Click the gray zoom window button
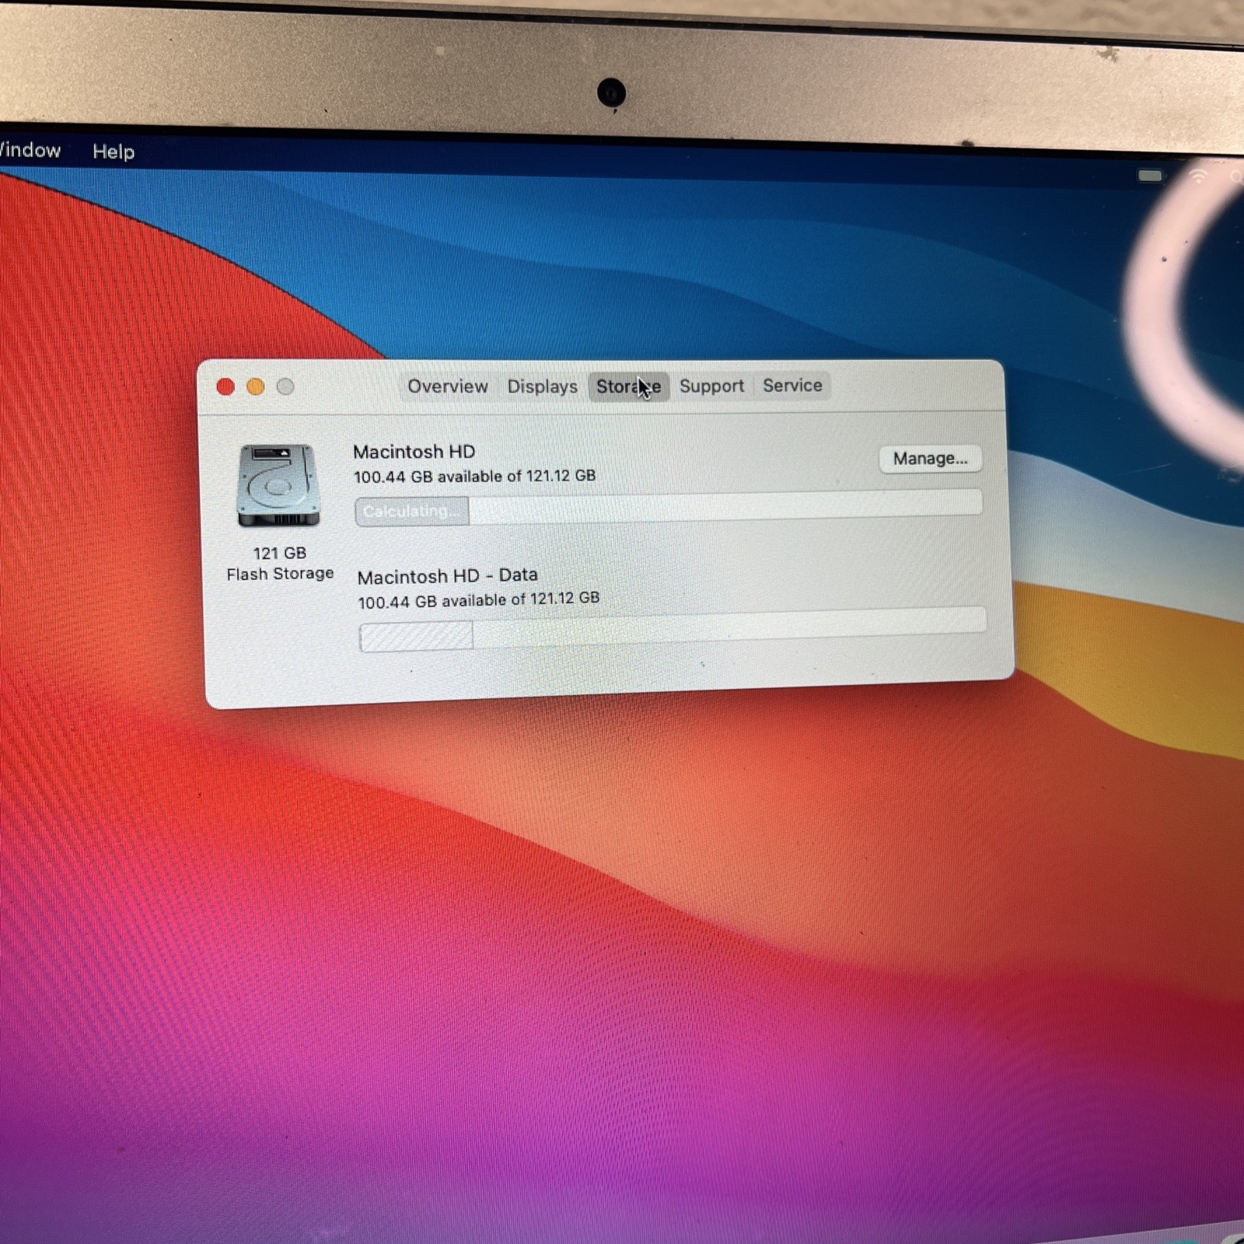This screenshot has width=1244, height=1244. pos(285,386)
